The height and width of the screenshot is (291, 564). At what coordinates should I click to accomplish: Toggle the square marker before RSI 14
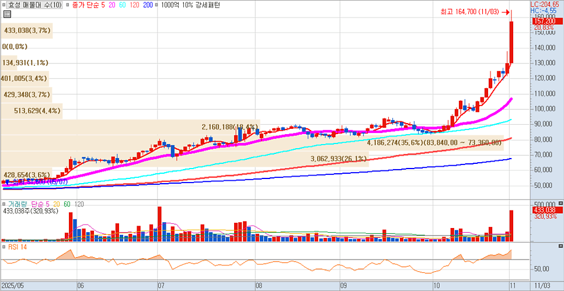click(x=5, y=247)
